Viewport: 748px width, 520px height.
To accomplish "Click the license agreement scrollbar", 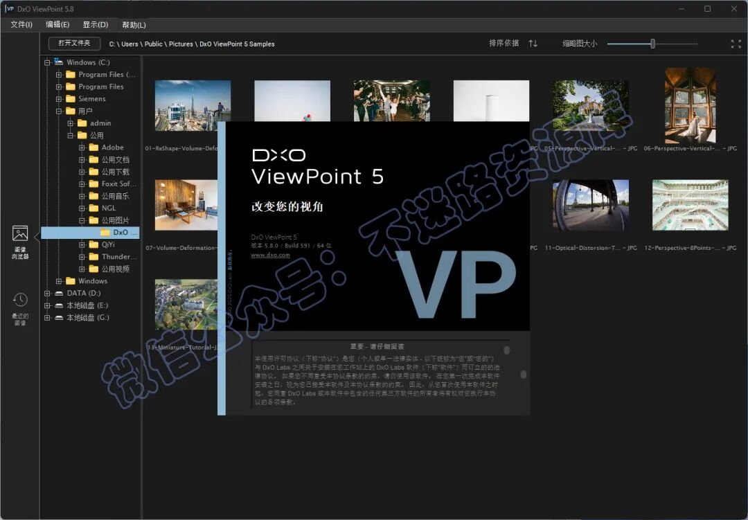I will (524, 374).
